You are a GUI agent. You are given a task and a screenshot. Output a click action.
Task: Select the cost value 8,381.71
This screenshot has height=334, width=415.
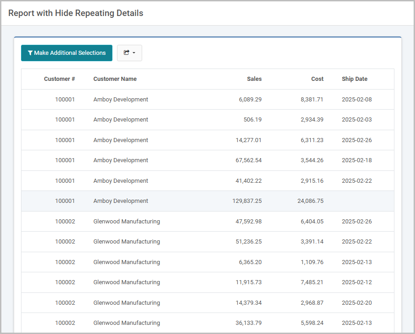point(312,100)
